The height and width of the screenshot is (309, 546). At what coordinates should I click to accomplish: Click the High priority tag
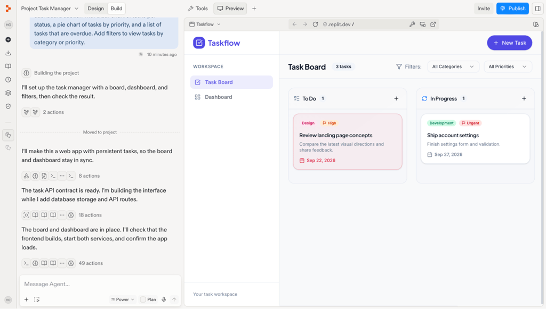coord(329,123)
